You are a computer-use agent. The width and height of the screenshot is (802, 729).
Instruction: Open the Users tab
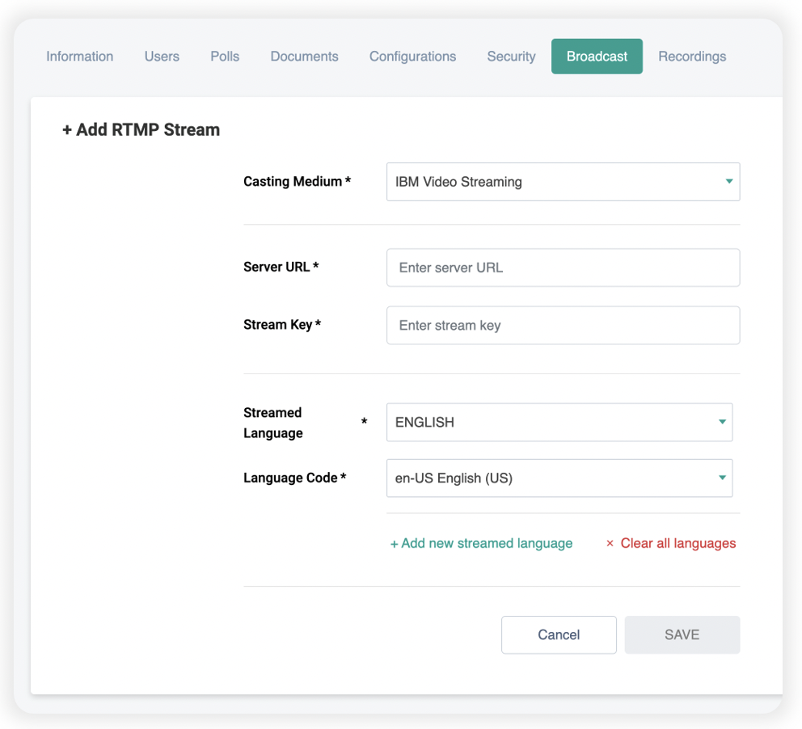click(x=163, y=57)
